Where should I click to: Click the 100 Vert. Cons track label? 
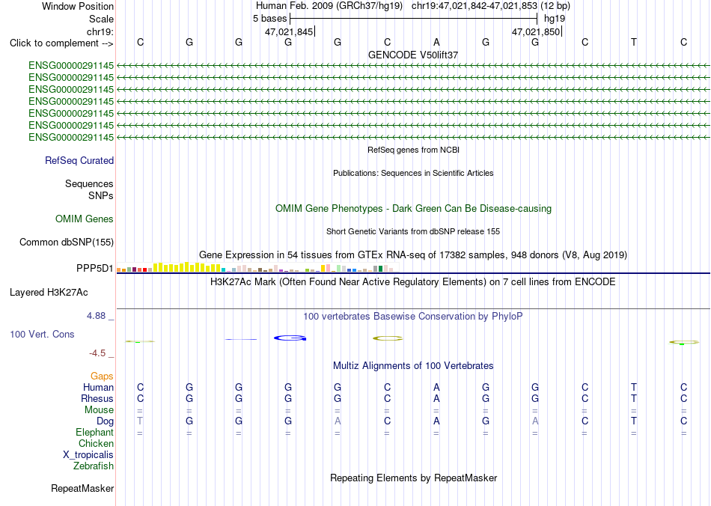42,334
